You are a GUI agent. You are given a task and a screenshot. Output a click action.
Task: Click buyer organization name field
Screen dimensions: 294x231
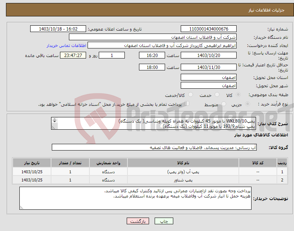point(153,37)
